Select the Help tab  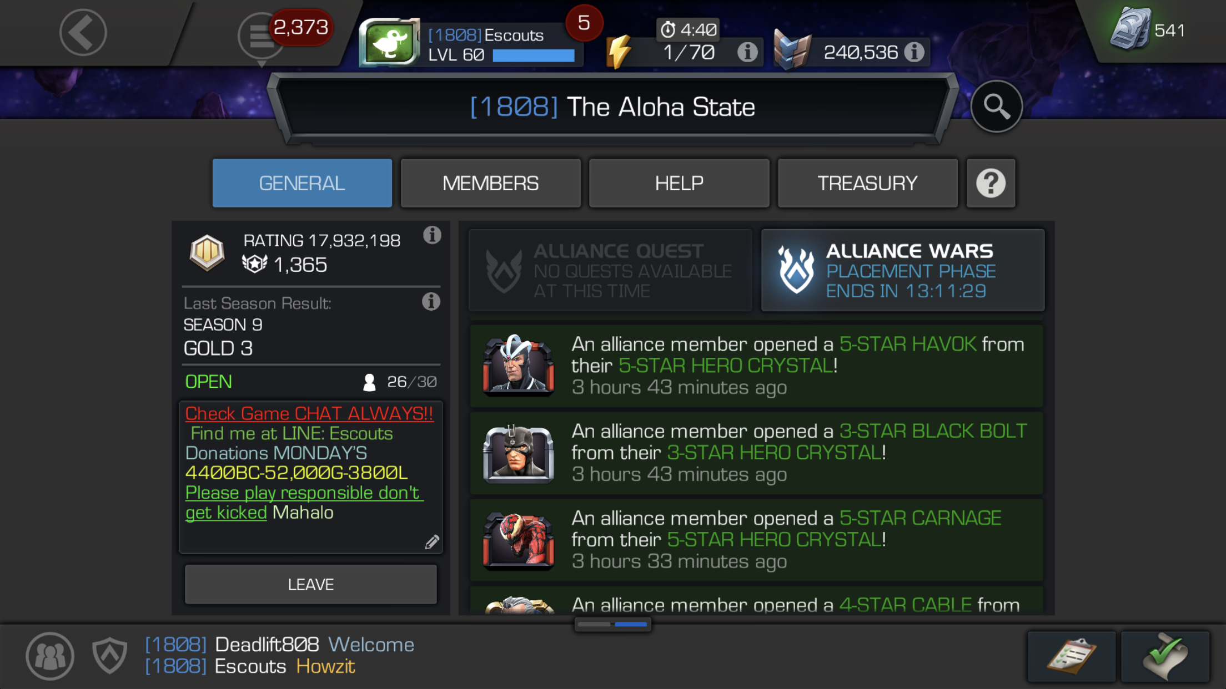pos(679,183)
